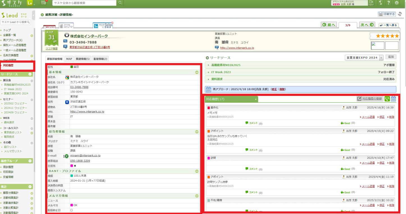Viewport: 406px width, 214px height.
Task: Collapse the 担当者情報 section
Action: 197,132
